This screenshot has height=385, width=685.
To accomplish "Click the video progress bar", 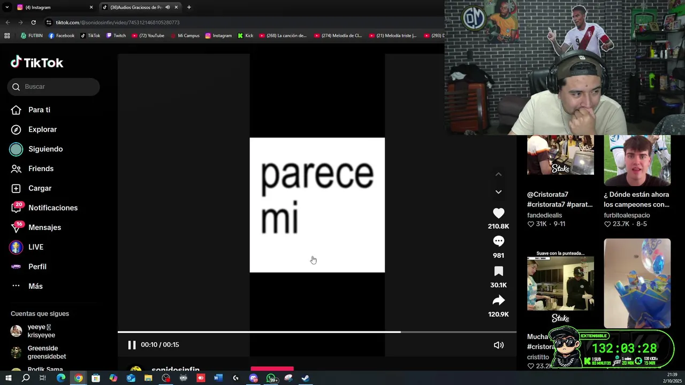I will pos(317,332).
